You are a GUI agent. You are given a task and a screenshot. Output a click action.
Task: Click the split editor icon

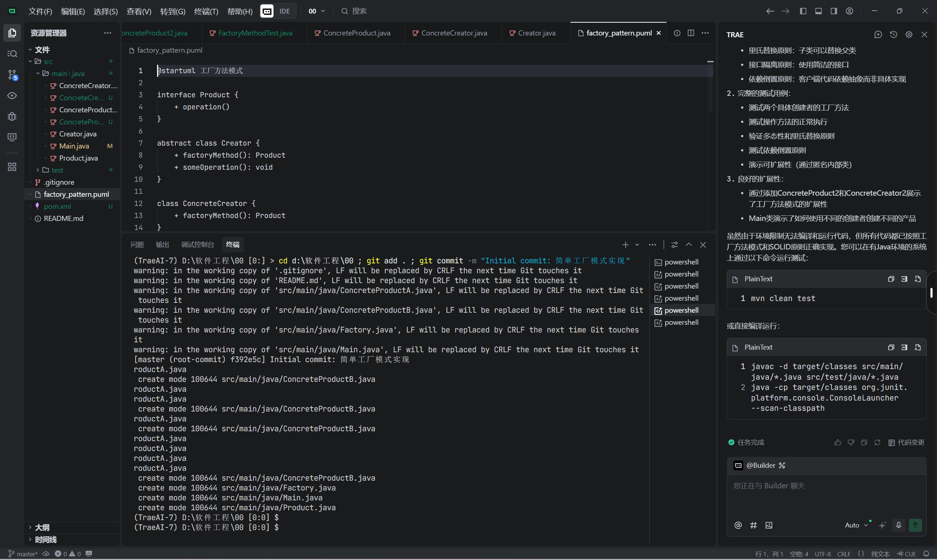pyautogui.click(x=691, y=33)
